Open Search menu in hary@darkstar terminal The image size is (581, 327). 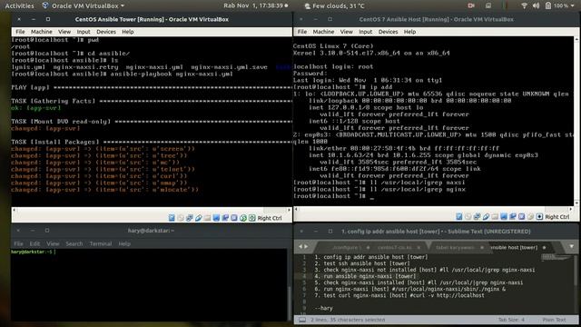(74, 243)
